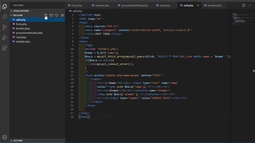Click the if($baca == false) condition on line 13
255x143 pixels.
(99, 60)
